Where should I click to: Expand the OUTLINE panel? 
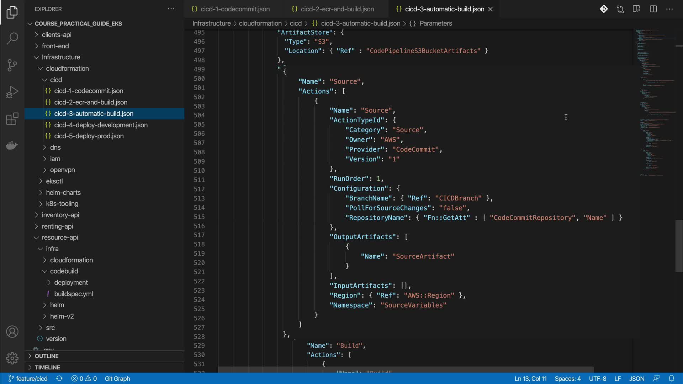46,356
